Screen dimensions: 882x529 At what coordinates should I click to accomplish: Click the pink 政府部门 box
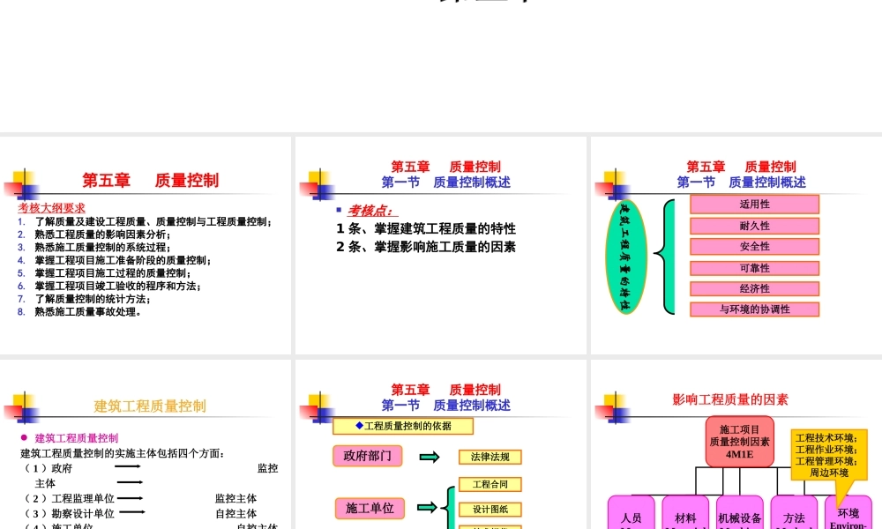point(367,456)
